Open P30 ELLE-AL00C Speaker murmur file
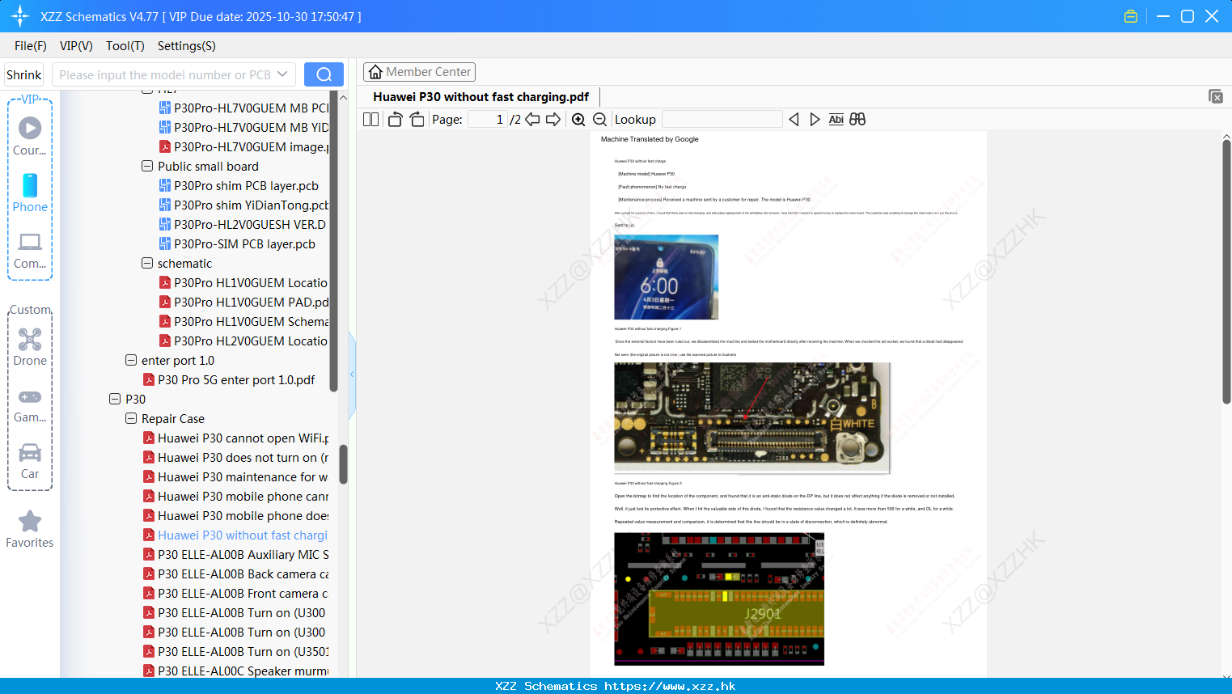This screenshot has height=694, width=1232. [235, 671]
